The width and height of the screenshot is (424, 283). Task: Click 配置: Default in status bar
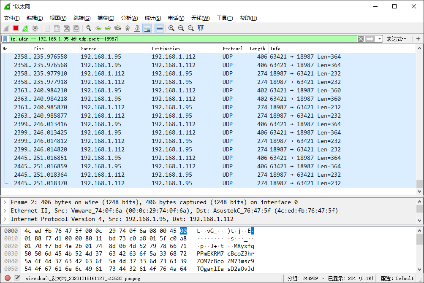coord(397,278)
